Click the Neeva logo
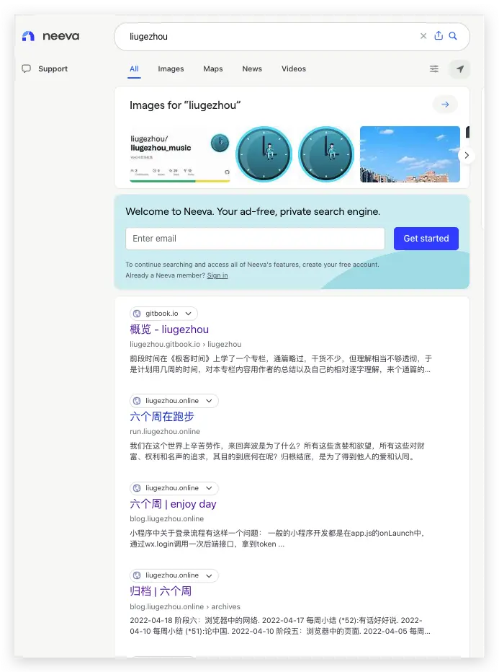Screen dimensions: 499x672 [x=50, y=36]
